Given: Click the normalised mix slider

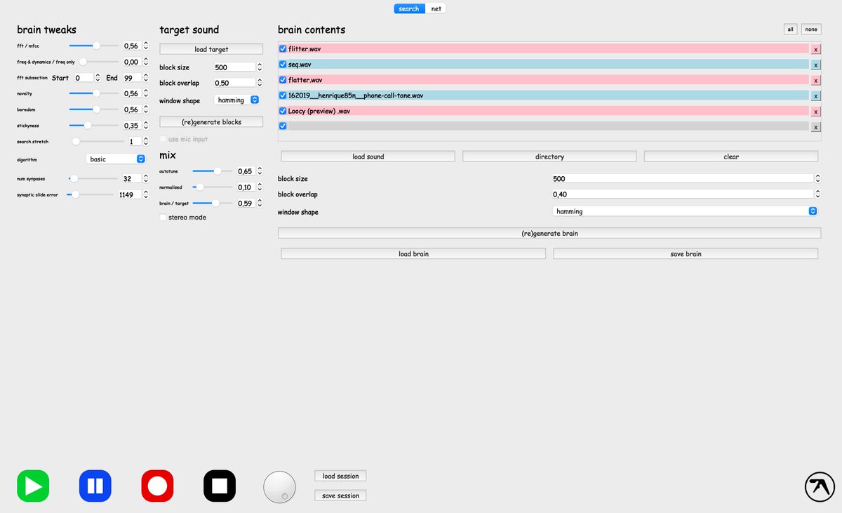Looking at the screenshot, I should (213, 187).
